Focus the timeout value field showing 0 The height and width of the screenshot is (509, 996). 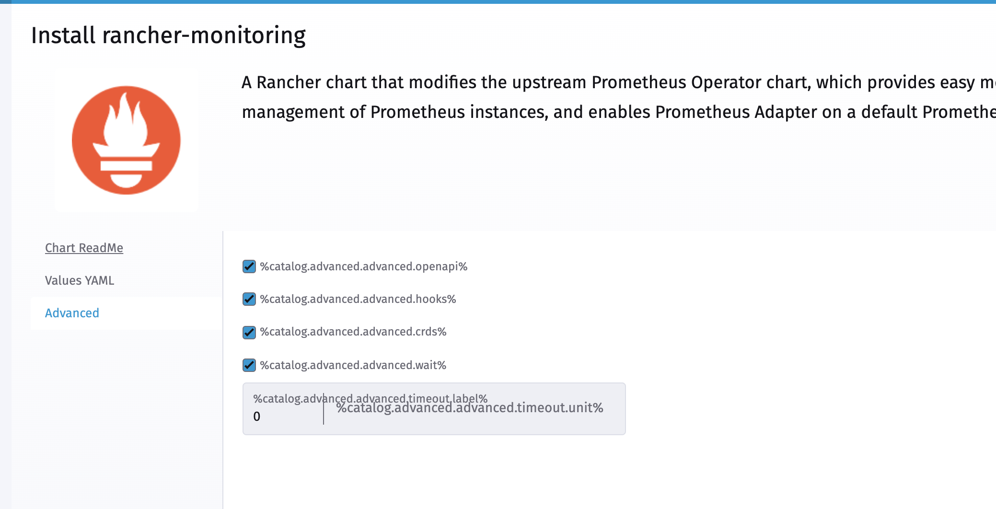coord(283,416)
